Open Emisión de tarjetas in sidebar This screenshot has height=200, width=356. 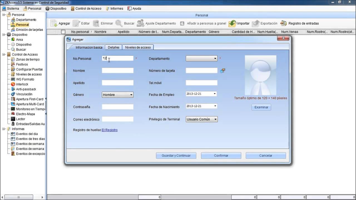pyautogui.click(x=29, y=30)
